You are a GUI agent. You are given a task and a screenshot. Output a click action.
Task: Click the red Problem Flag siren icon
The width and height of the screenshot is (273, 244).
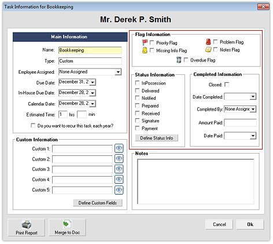pos(208,42)
